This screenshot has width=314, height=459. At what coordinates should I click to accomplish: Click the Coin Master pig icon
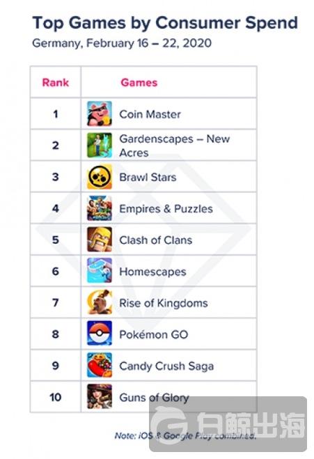click(100, 114)
